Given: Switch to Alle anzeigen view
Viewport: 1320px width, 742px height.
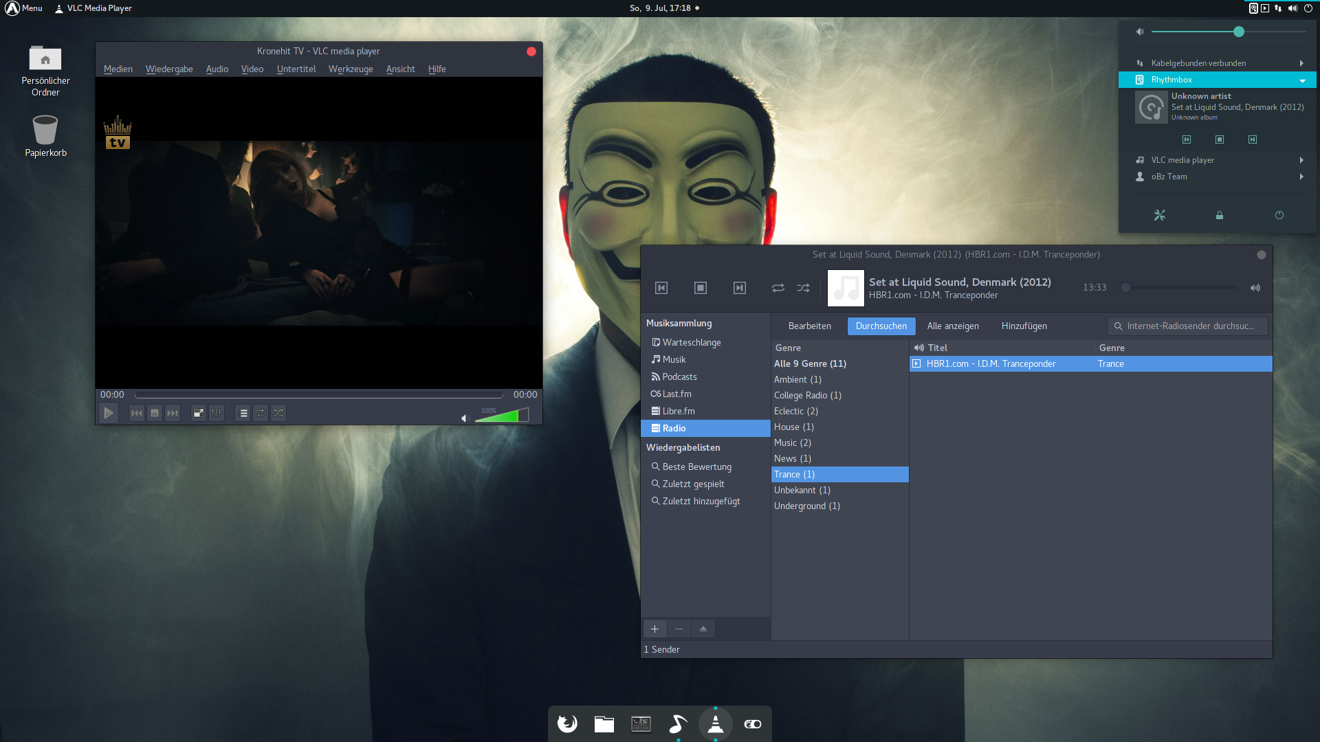Looking at the screenshot, I should (x=952, y=326).
